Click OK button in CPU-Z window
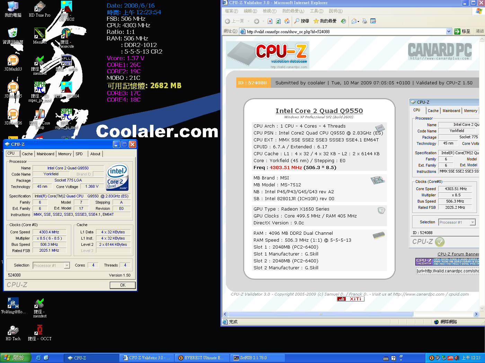485x363 pixels. (123, 285)
